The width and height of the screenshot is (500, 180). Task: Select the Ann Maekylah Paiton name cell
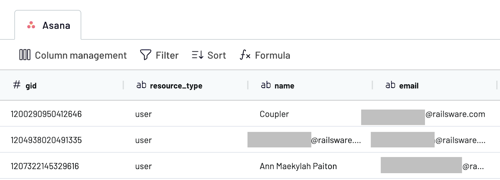tap(298, 166)
